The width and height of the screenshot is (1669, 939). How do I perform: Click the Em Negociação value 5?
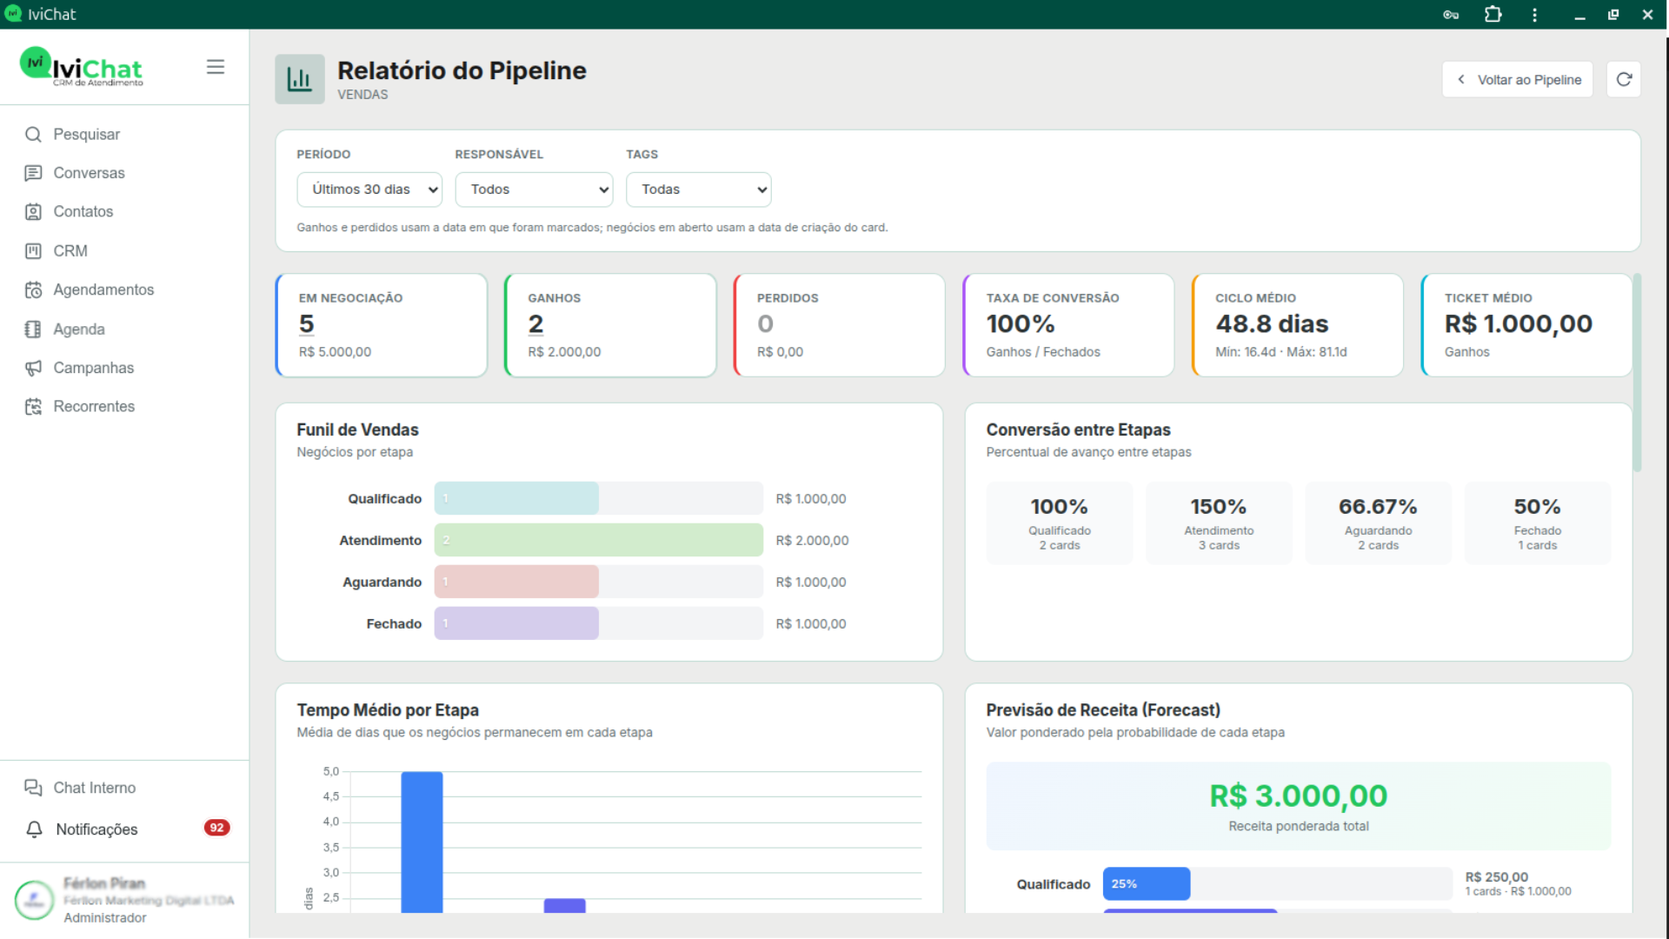click(307, 323)
